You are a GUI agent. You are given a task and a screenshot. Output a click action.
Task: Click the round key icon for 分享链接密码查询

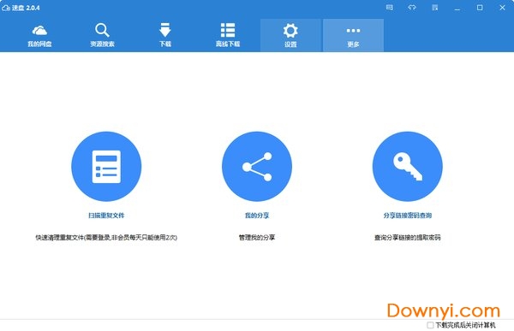[x=408, y=166]
